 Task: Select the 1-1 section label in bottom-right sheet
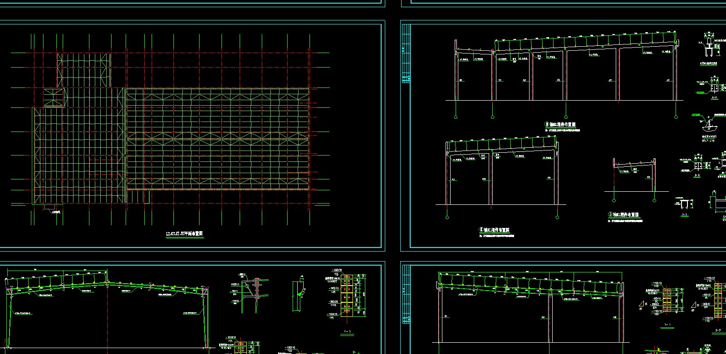[x=667, y=325]
